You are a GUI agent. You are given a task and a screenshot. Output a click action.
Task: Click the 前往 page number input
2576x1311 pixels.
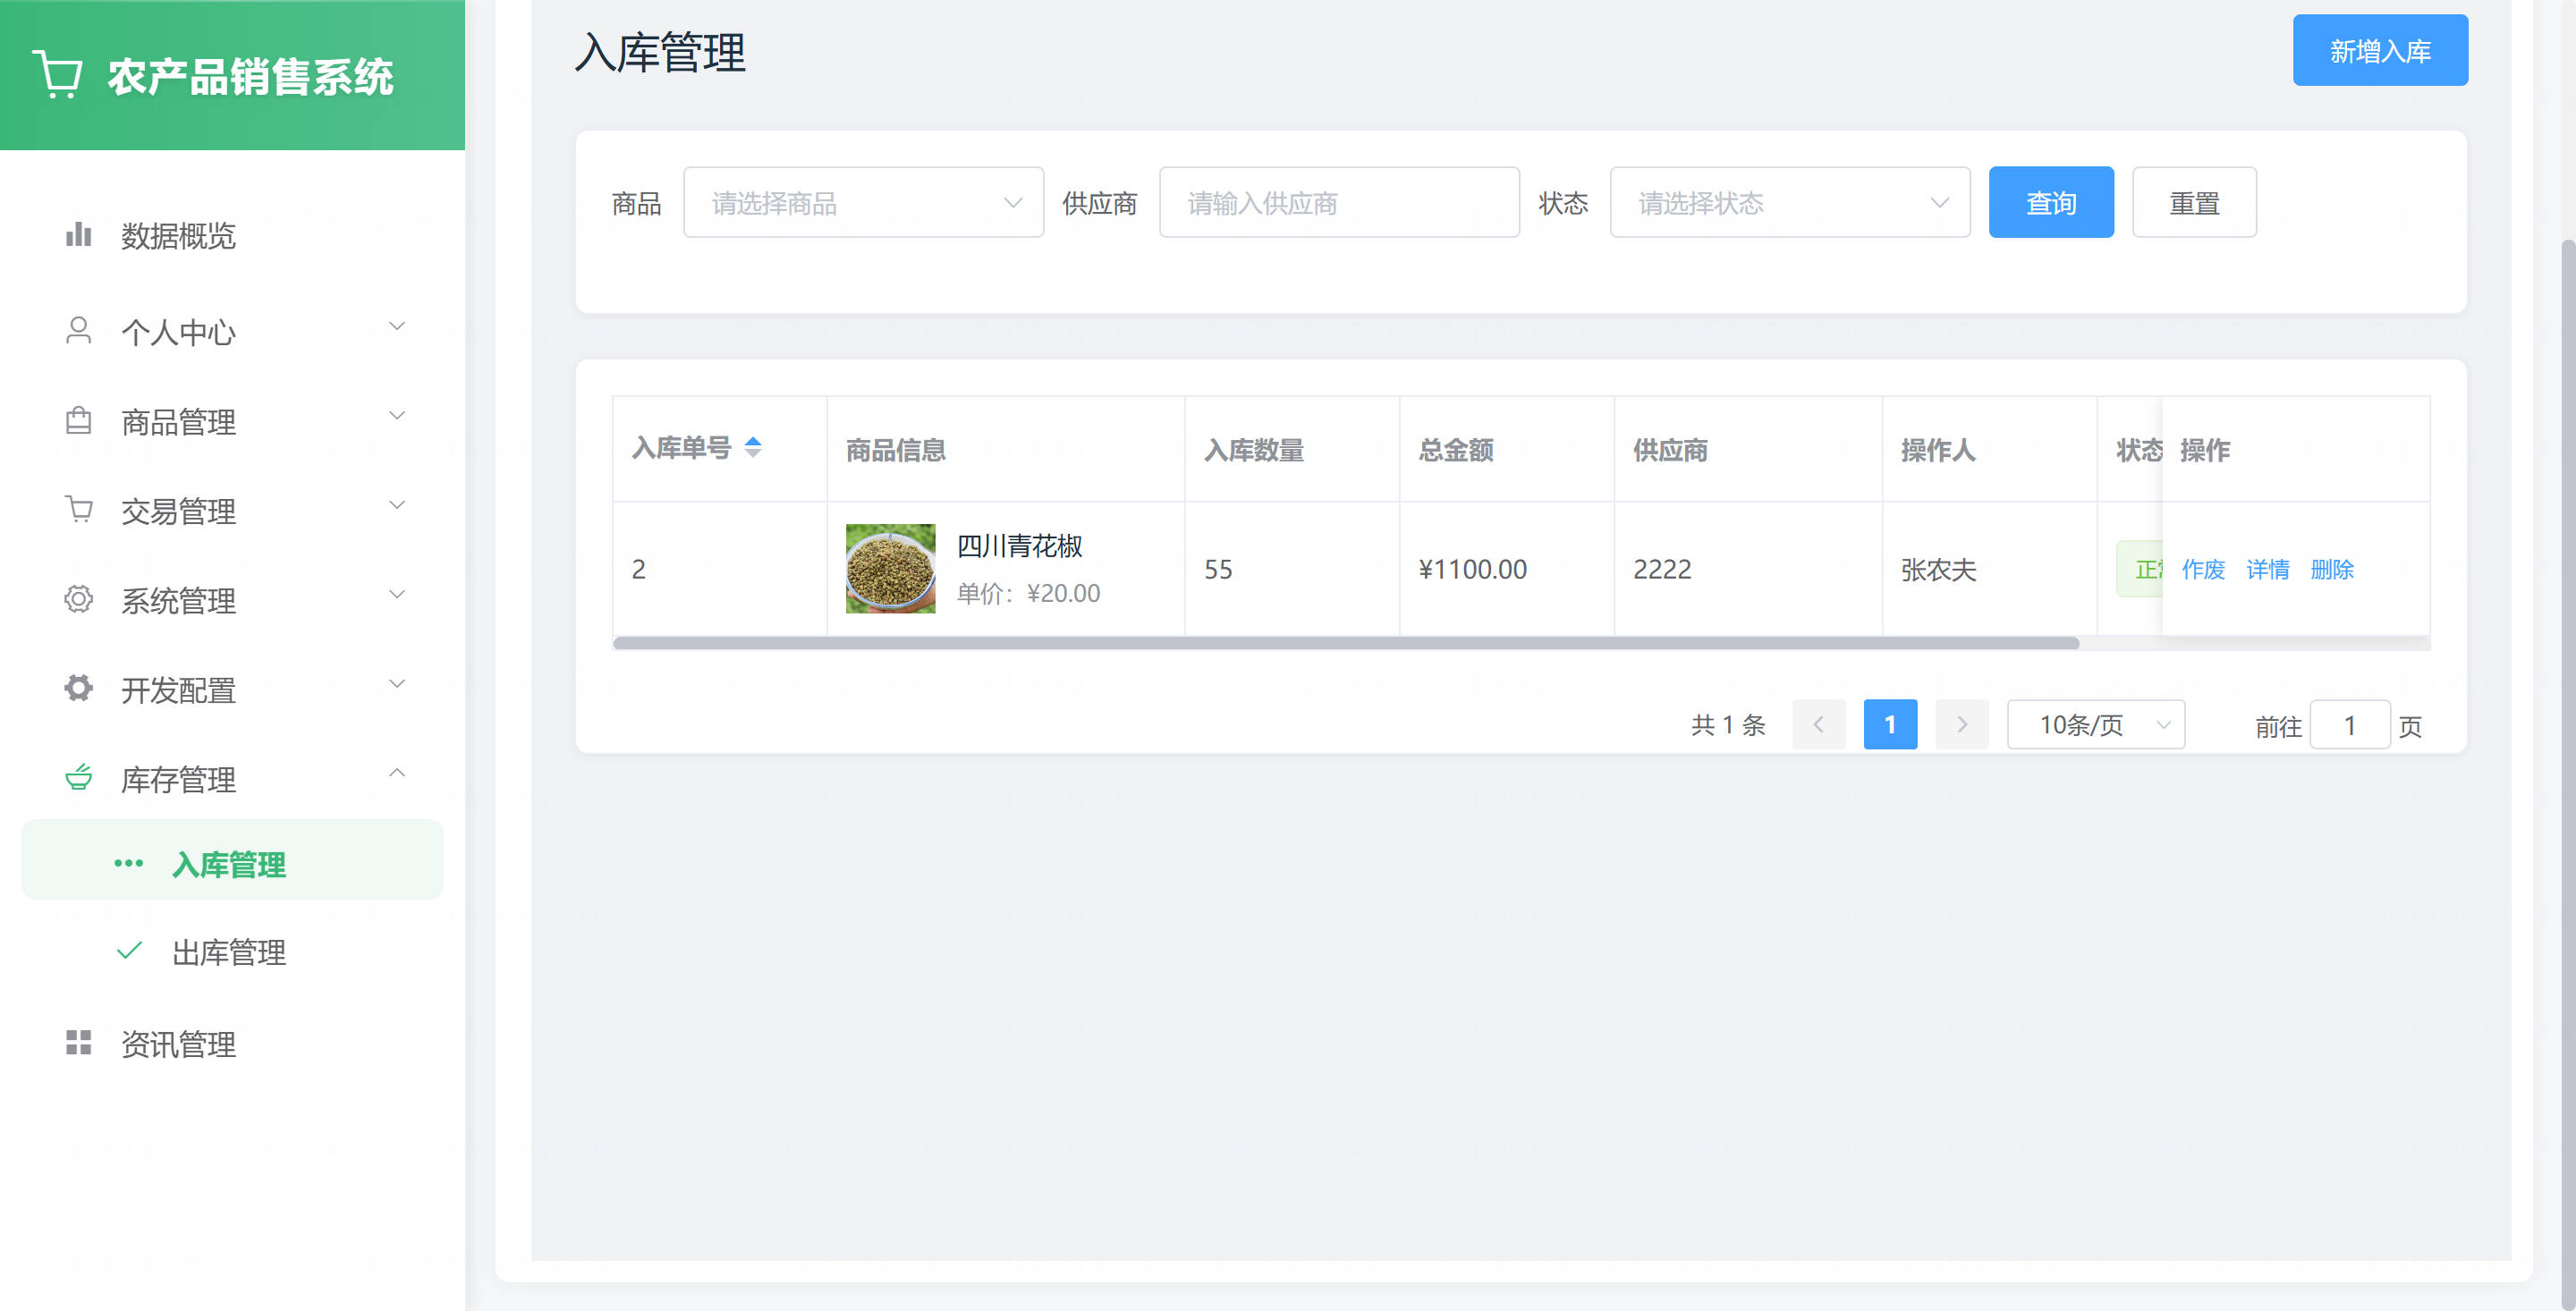point(2350,725)
